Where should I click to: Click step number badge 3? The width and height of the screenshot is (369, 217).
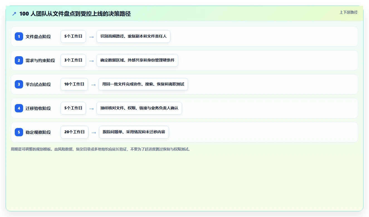pos(19,84)
